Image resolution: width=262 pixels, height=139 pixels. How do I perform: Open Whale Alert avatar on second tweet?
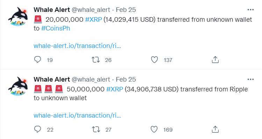point(18,86)
